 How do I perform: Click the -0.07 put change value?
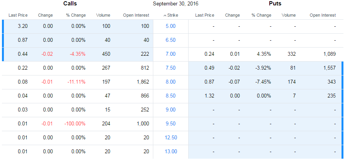pos(234,82)
